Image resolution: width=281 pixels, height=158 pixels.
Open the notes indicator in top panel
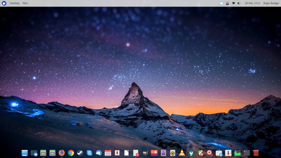click(x=222, y=3)
